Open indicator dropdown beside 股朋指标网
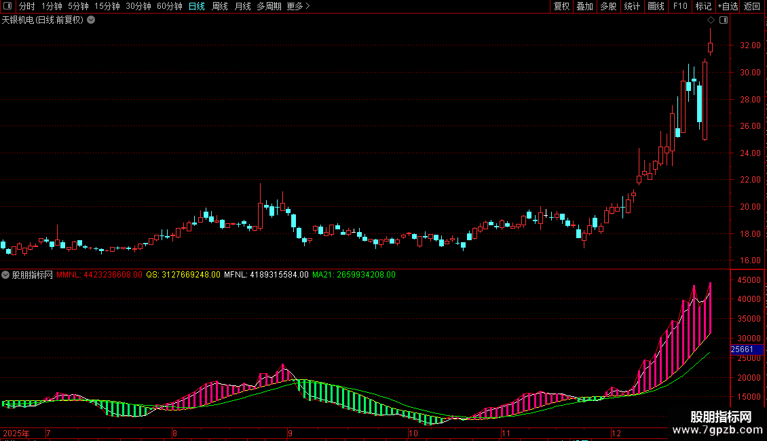Screen dimensions: 767x441 tap(5, 275)
